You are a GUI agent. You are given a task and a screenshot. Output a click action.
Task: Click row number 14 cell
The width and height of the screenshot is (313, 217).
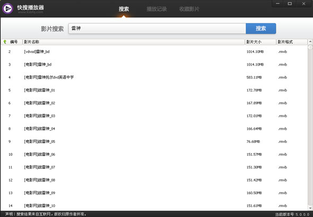(x=11, y=206)
